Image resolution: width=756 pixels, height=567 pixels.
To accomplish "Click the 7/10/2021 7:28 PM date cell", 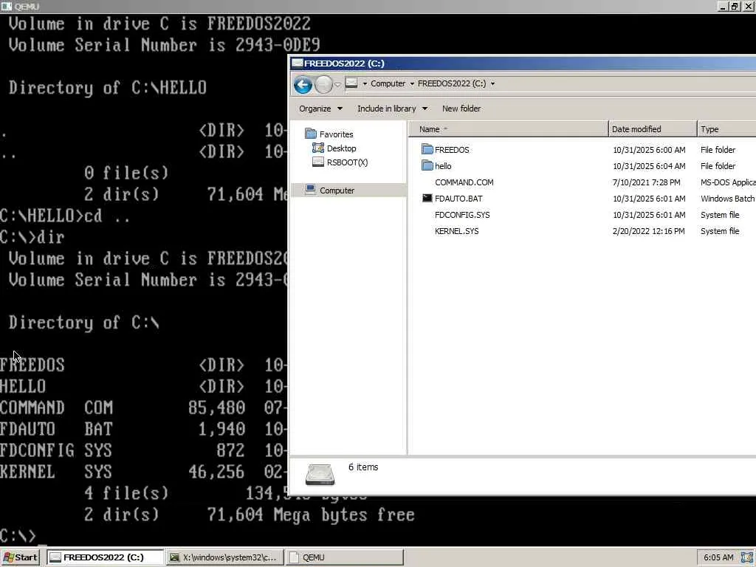I will tap(646, 182).
